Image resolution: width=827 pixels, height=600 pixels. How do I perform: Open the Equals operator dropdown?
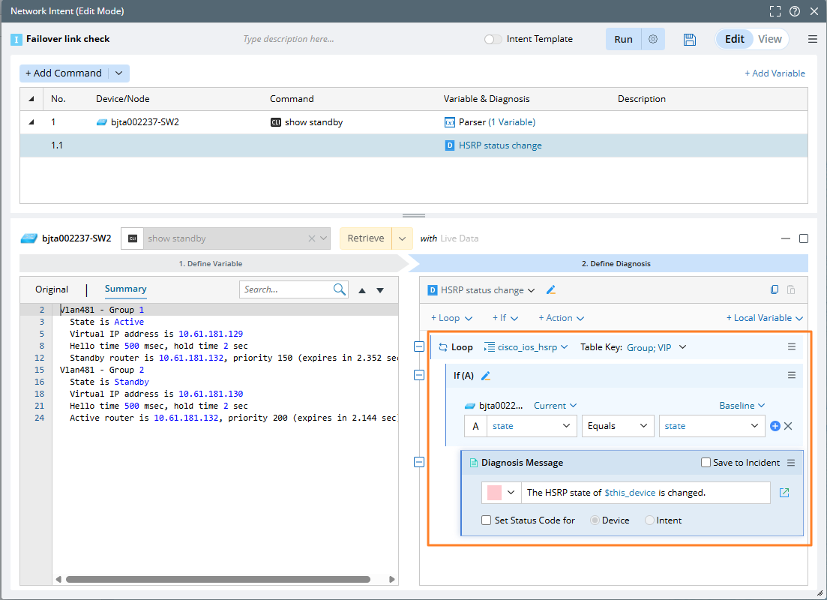pyautogui.click(x=617, y=426)
